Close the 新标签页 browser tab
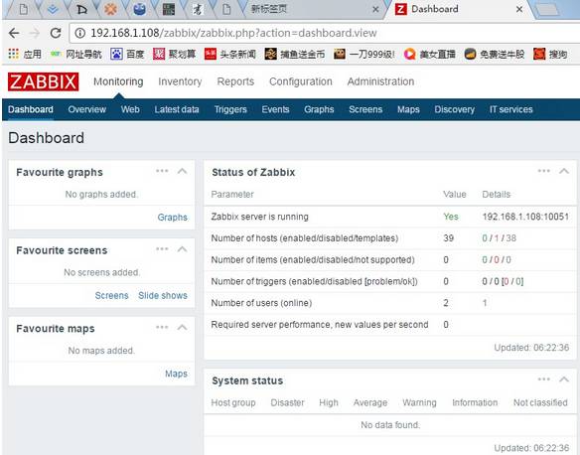Screen dimensions: 580x455 375,9
